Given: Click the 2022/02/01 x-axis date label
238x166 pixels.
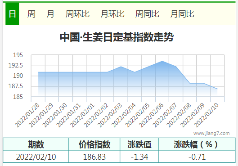Looking at the screenshot, I should point(82,115).
